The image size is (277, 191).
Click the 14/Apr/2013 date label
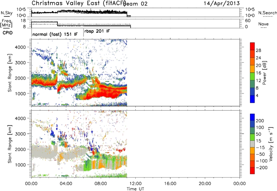coord(222,3)
